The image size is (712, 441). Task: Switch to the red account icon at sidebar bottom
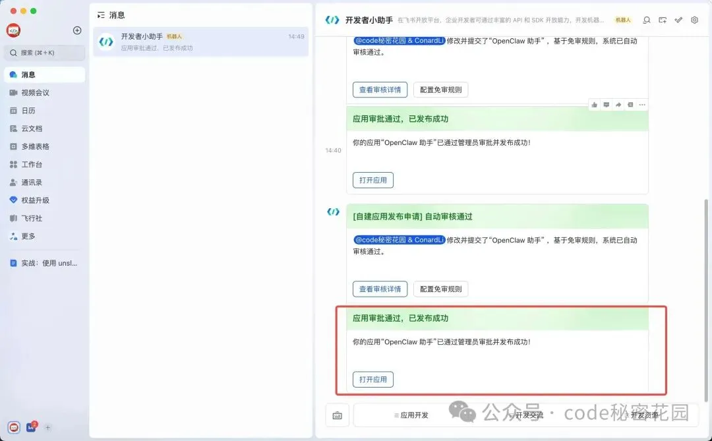[x=14, y=427]
